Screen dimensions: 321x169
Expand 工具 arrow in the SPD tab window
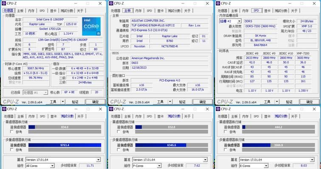click(x=277, y=101)
